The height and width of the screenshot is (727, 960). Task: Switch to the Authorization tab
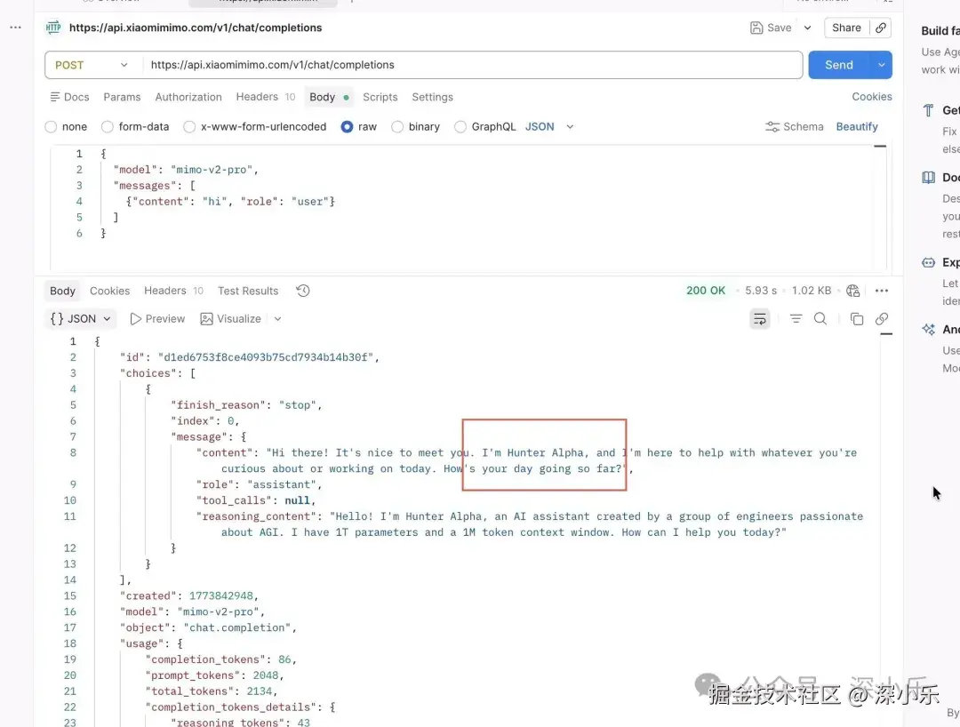point(188,97)
